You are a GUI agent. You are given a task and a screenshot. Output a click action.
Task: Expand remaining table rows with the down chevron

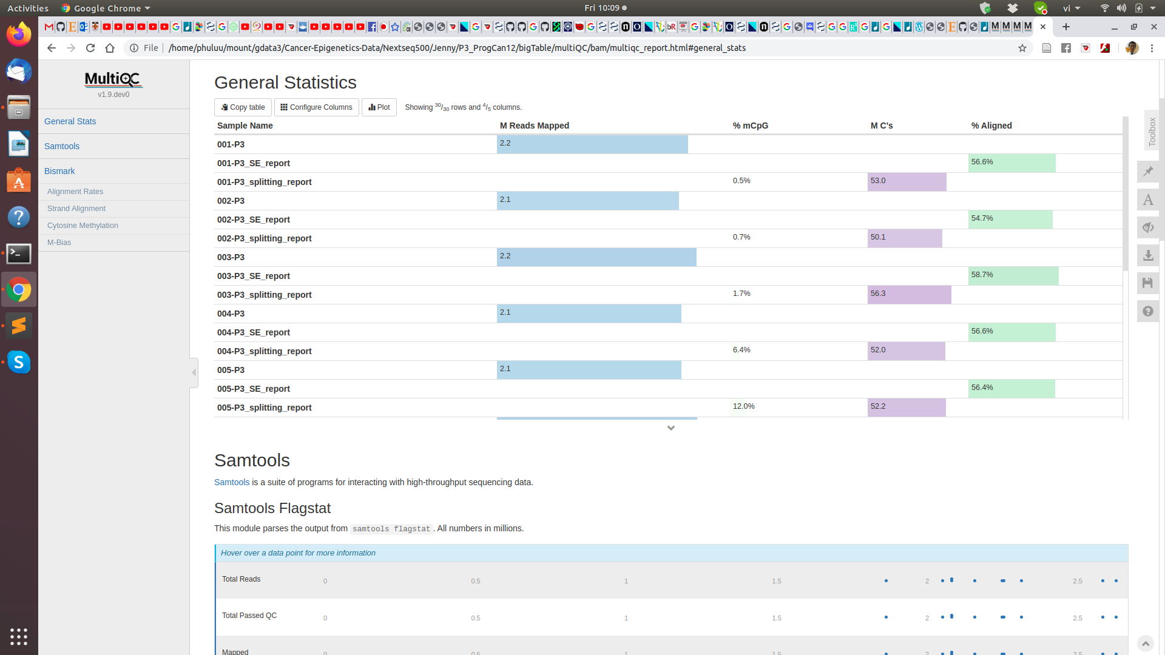pos(671,428)
